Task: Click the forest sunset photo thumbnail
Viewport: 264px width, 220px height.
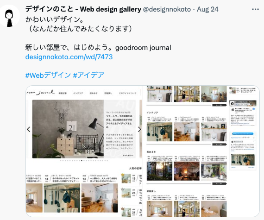Action: point(159,171)
